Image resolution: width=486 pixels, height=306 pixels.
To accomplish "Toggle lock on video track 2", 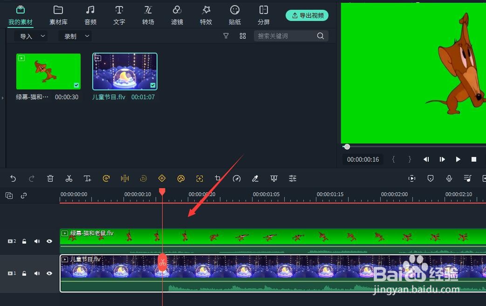I will click(x=24, y=241).
